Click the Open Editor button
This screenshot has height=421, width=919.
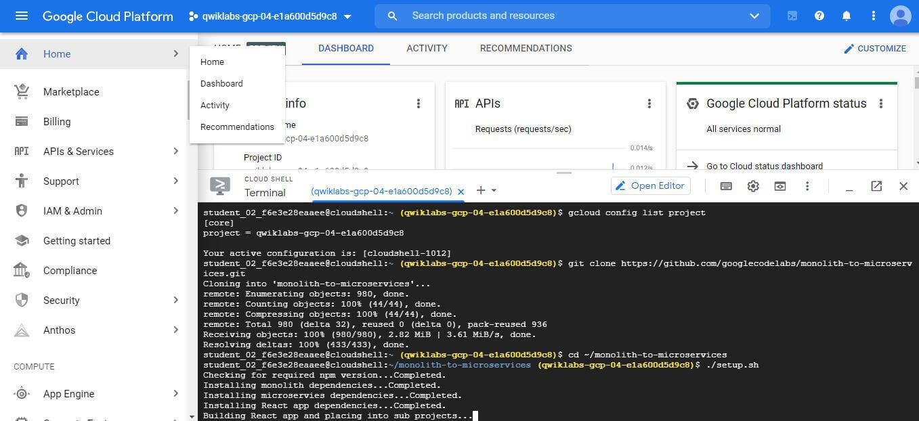coord(650,186)
